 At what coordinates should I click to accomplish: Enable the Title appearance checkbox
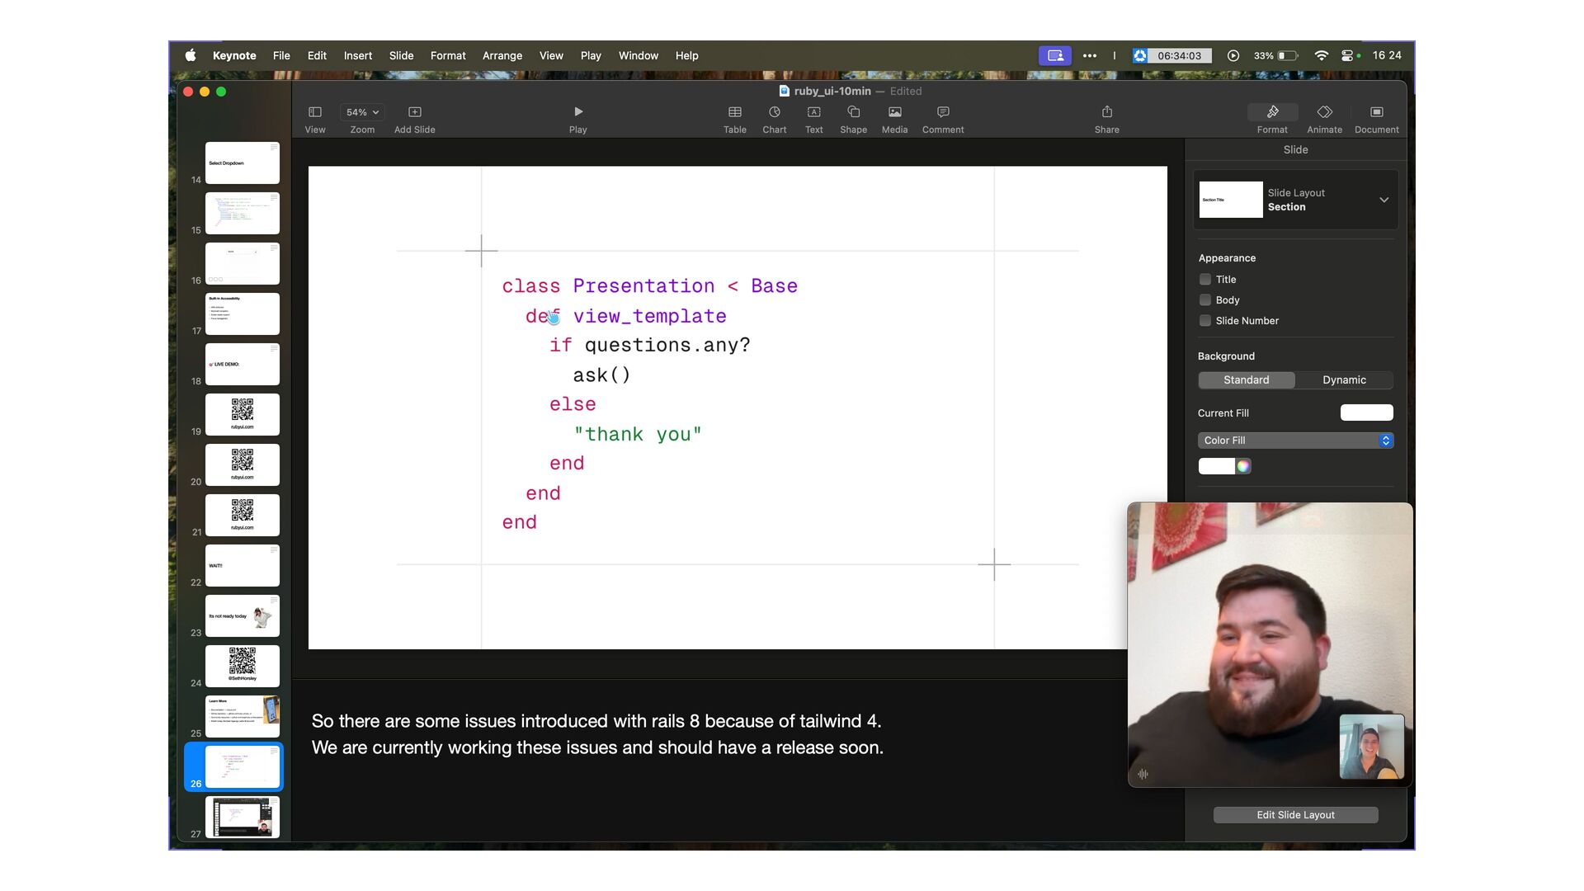[1205, 280]
